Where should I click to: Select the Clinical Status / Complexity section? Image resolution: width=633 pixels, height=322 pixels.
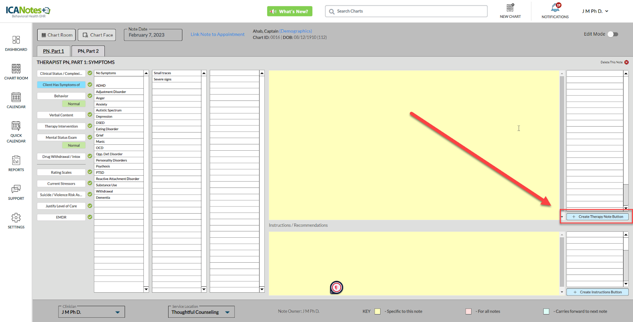tap(61, 74)
